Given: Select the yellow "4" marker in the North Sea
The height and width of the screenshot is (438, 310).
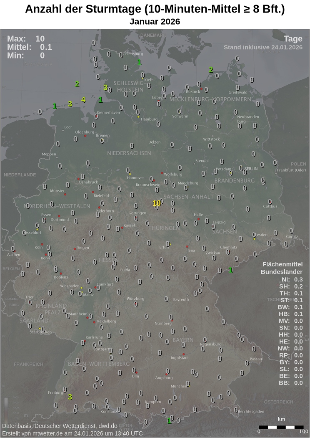Looking at the screenshot, I should coord(83,99).
